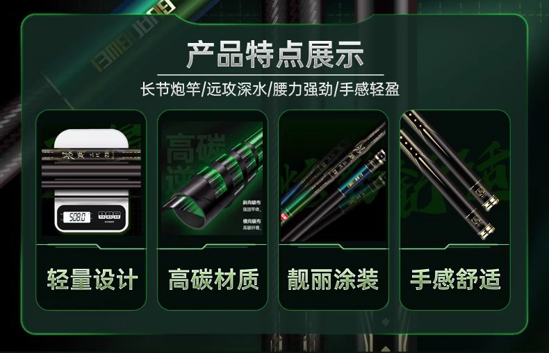The height and width of the screenshot is (353, 549).
Task: Click the 横向碳布 caption text
Action: [252, 221]
